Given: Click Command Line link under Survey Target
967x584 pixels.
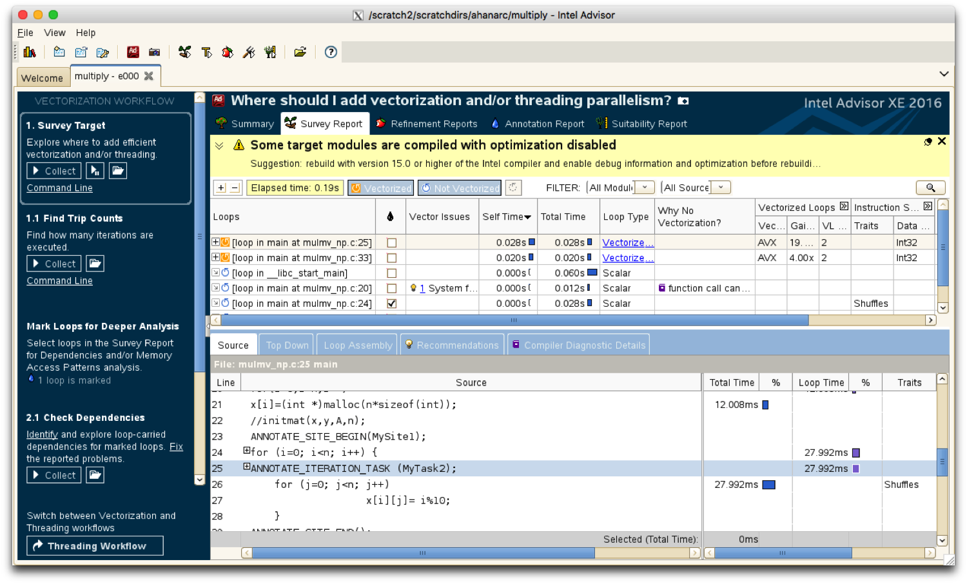Looking at the screenshot, I should click(59, 188).
